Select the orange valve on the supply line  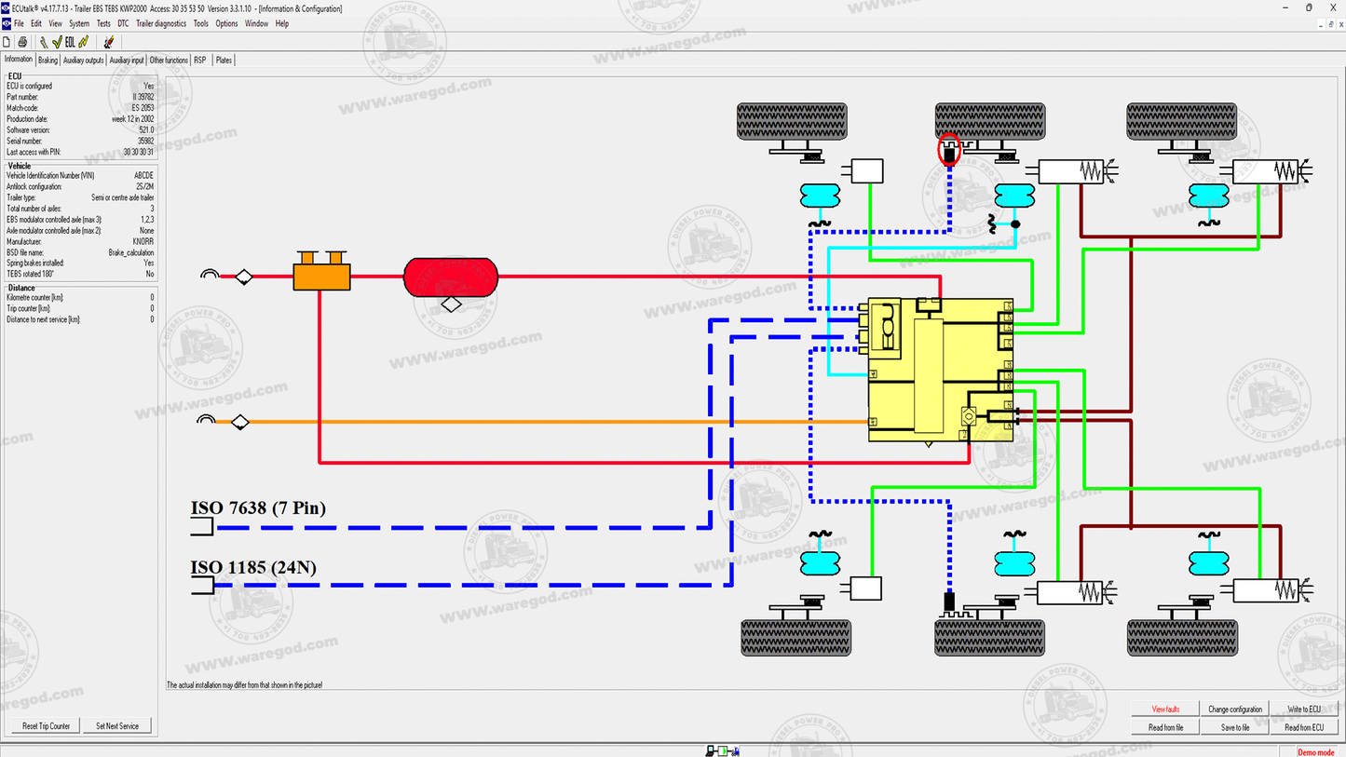(321, 271)
